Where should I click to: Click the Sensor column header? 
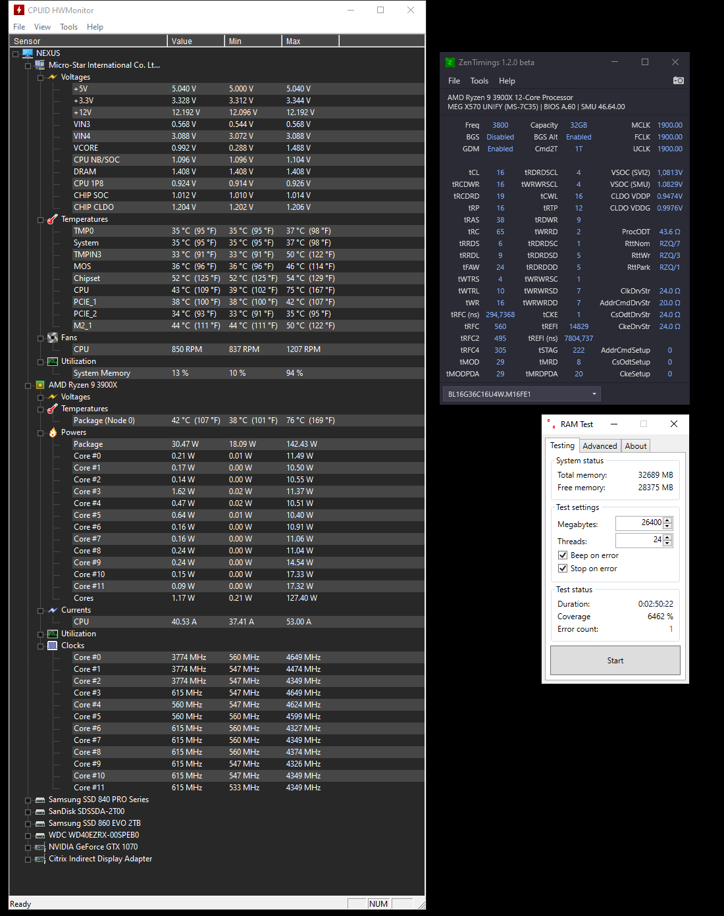coord(88,41)
